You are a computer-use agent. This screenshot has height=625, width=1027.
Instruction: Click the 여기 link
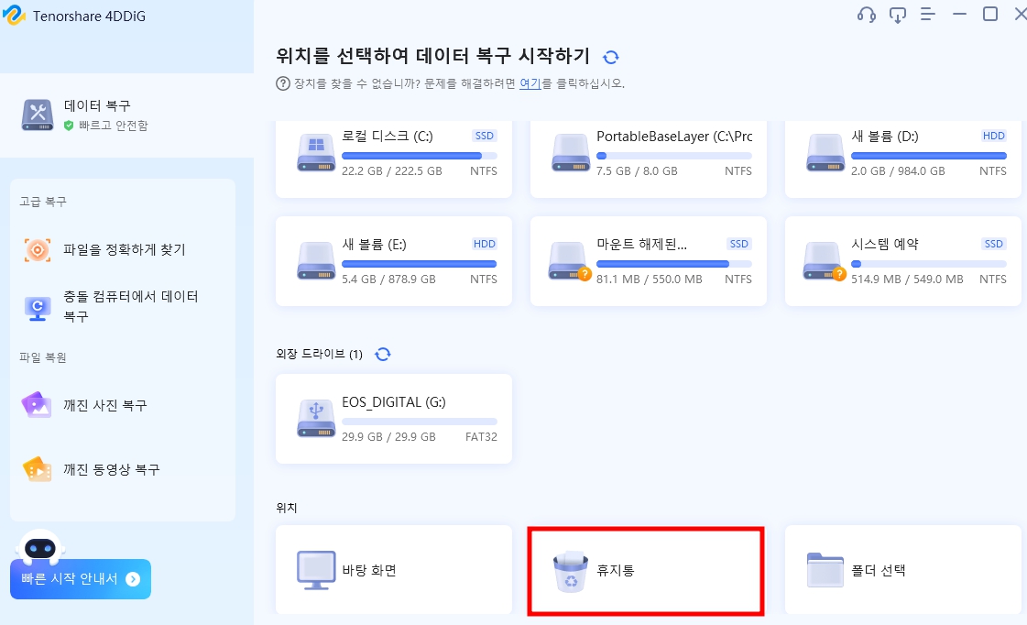[530, 83]
